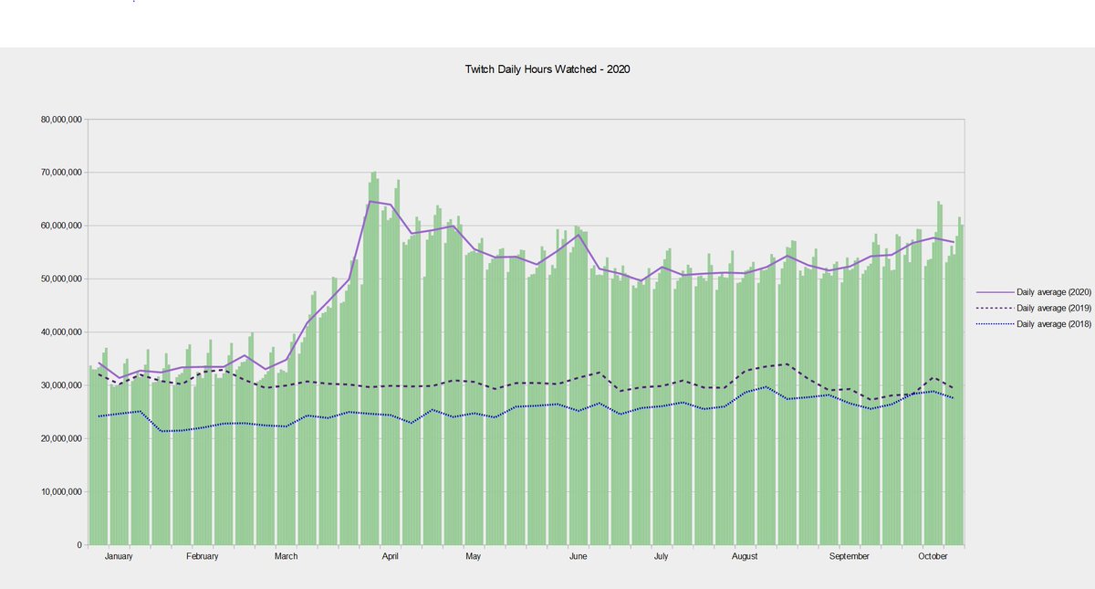Select the 'Daily average (2019)' legend entry
Viewport: 1095px width, 589px height.
[1034, 308]
